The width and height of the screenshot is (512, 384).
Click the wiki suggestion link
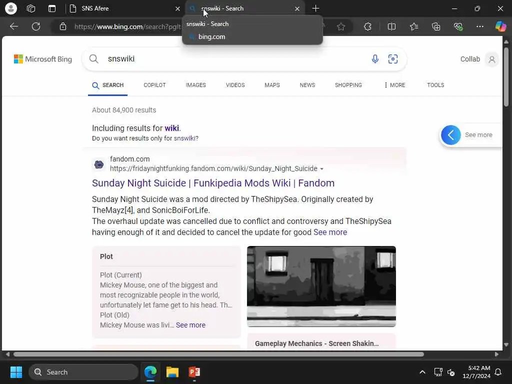(172, 128)
